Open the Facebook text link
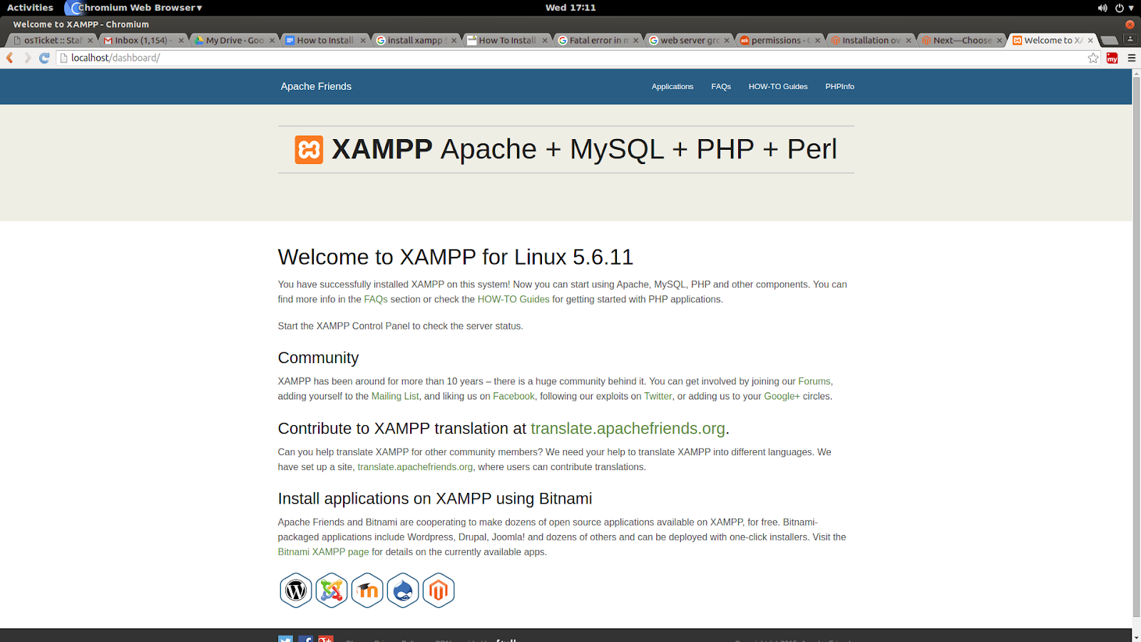Screen dimensions: 1141x642 513,397
